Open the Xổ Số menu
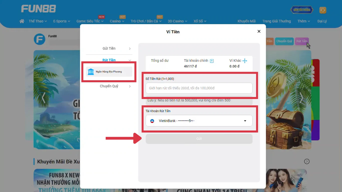This screenshot has width=342, height=192. point(200,21)
